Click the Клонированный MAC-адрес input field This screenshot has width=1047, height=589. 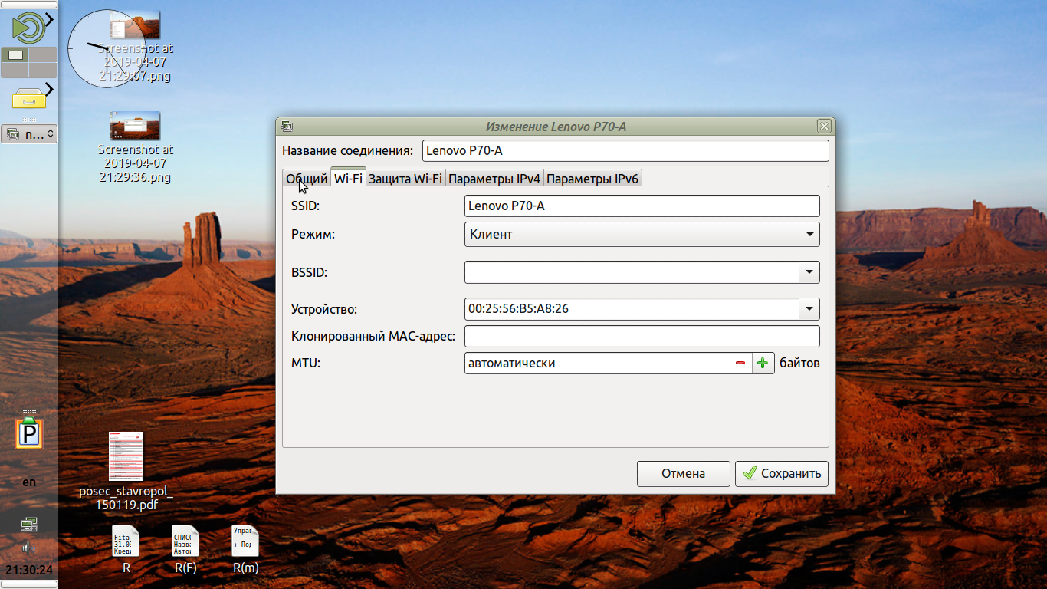tap(642, 336)
